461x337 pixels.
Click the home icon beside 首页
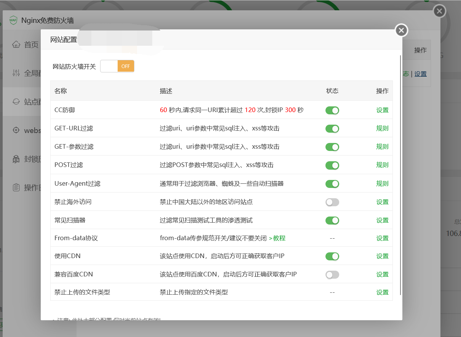(x=16, y=45)
